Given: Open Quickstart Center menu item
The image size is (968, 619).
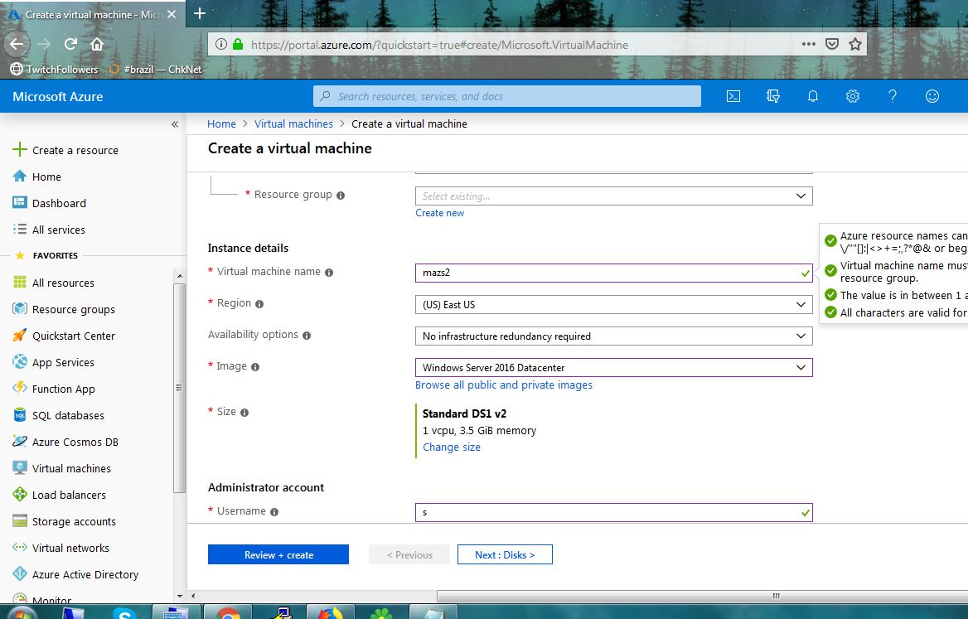Looking at the screenshot, I should coord(74,336).
